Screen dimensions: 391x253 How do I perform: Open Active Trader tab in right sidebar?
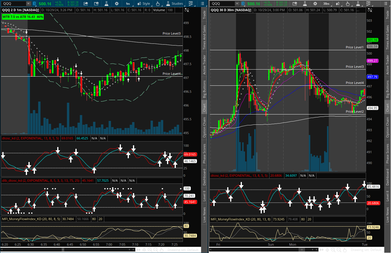(387, 65)
